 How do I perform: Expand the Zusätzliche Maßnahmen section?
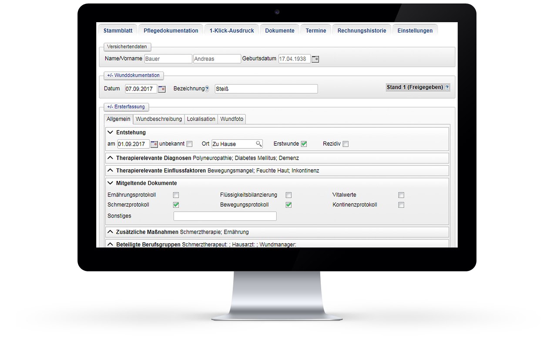pyautogui.click(x=110, y=231)
